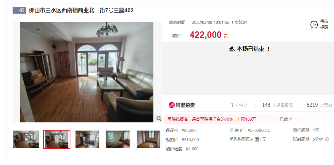The width and height of the screenshot is (334, 165).
Task: Click 4 人报名 registrant count
Action: (x=238, y=105)
